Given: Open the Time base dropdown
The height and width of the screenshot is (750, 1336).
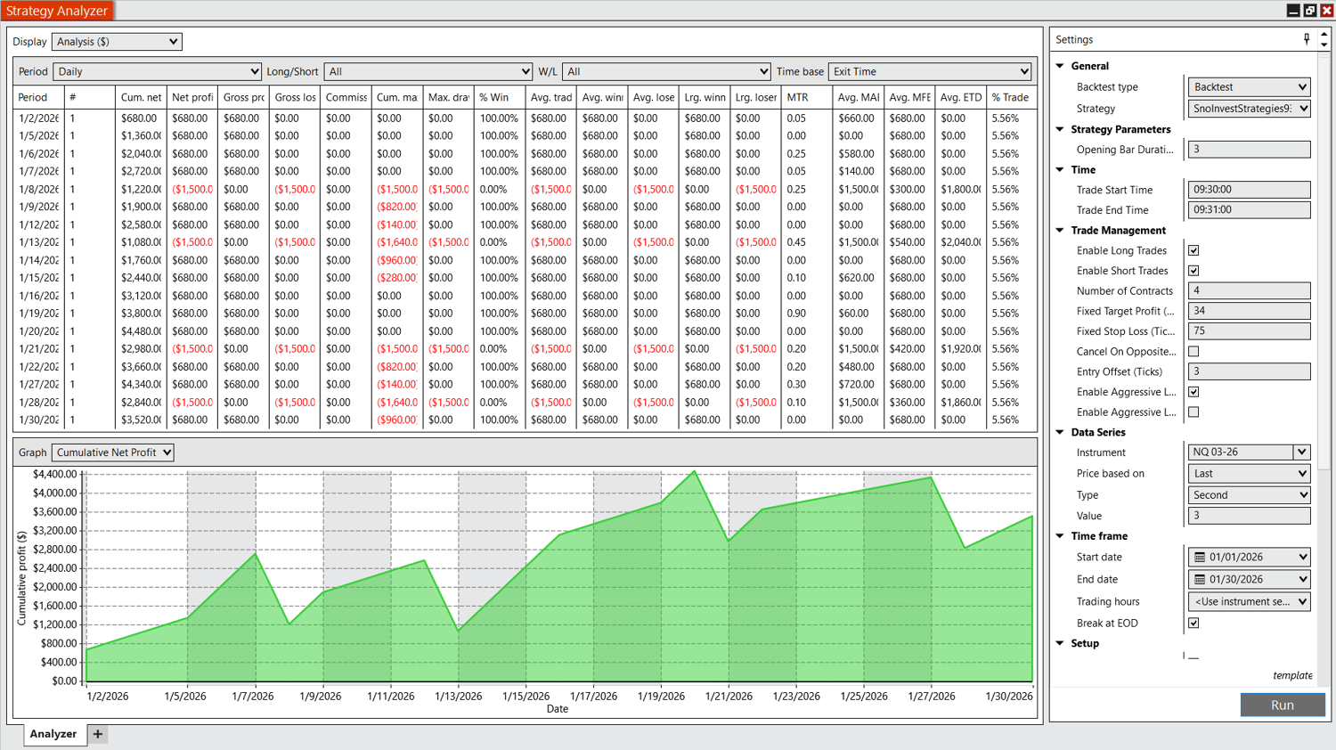Looking at the screenshot, I should [x=930, y=71].
